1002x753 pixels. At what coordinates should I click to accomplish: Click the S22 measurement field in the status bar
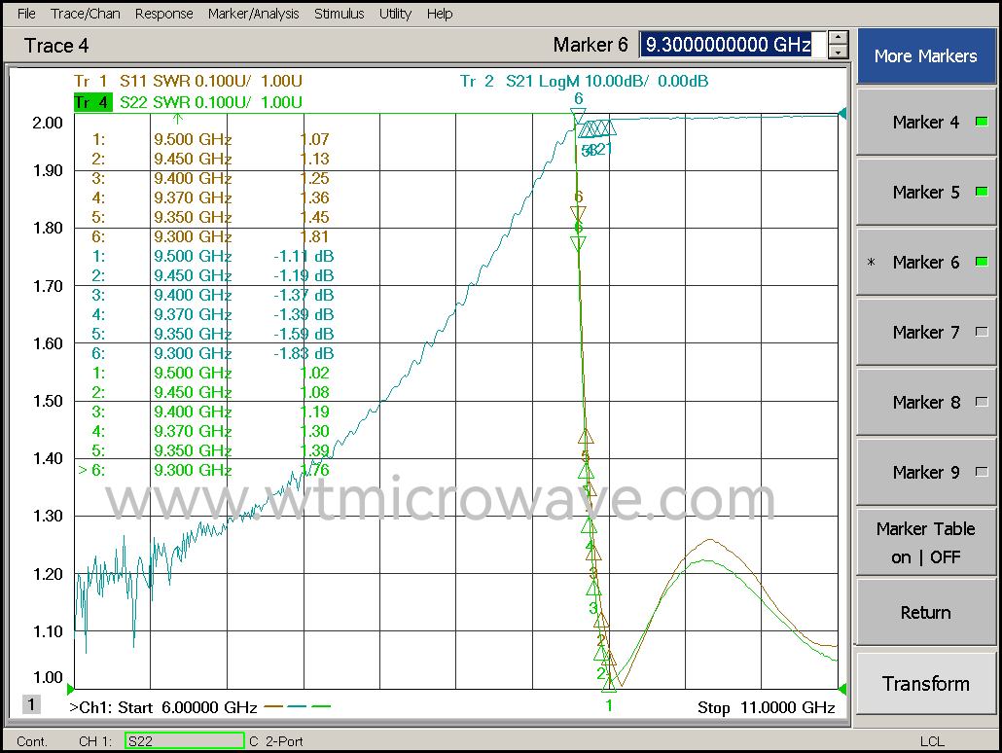[x=184, y=739]
